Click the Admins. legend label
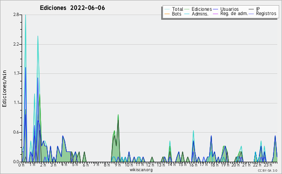282x174 pixels. 200,14
